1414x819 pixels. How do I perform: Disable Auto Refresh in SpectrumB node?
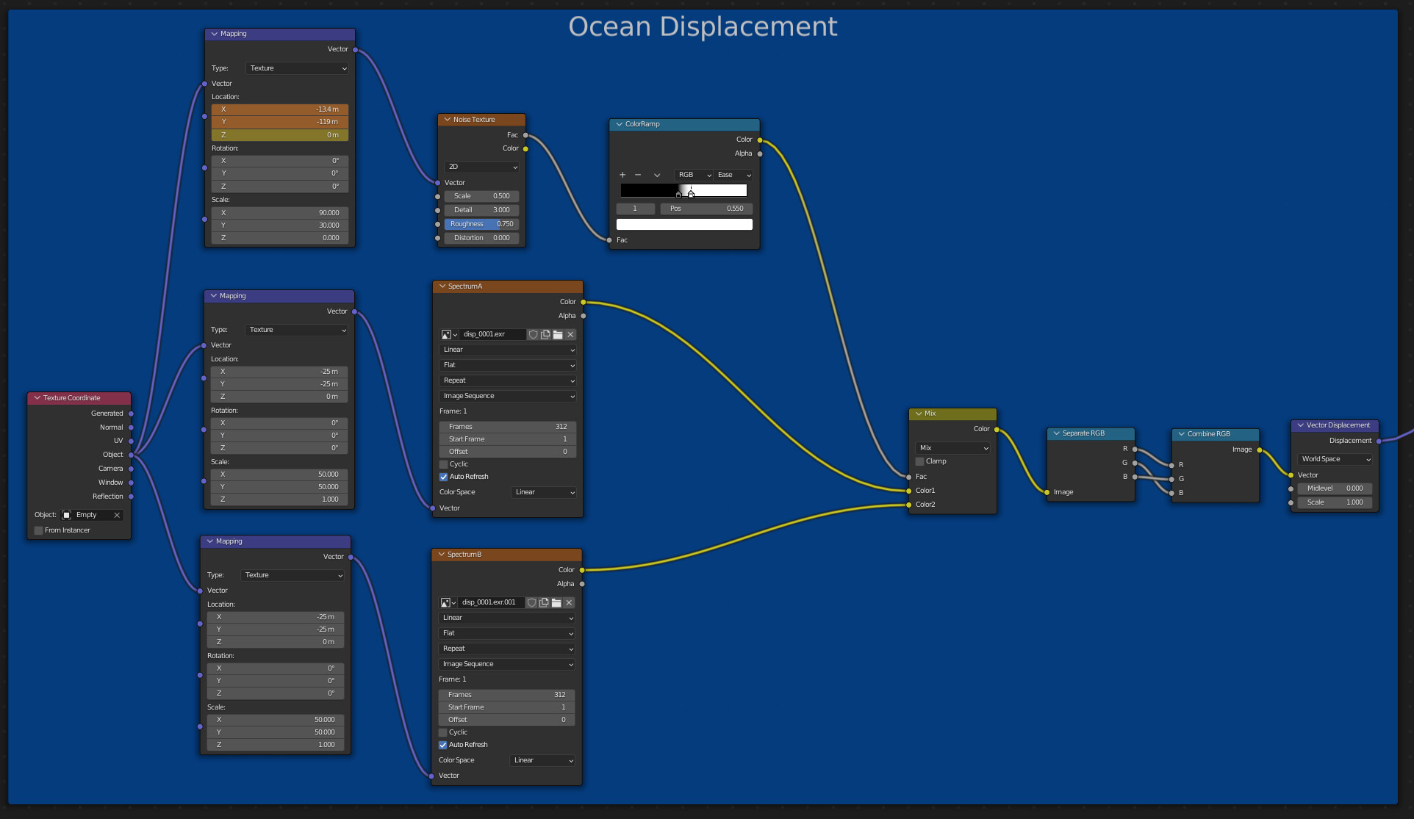(x=443, y=745)
